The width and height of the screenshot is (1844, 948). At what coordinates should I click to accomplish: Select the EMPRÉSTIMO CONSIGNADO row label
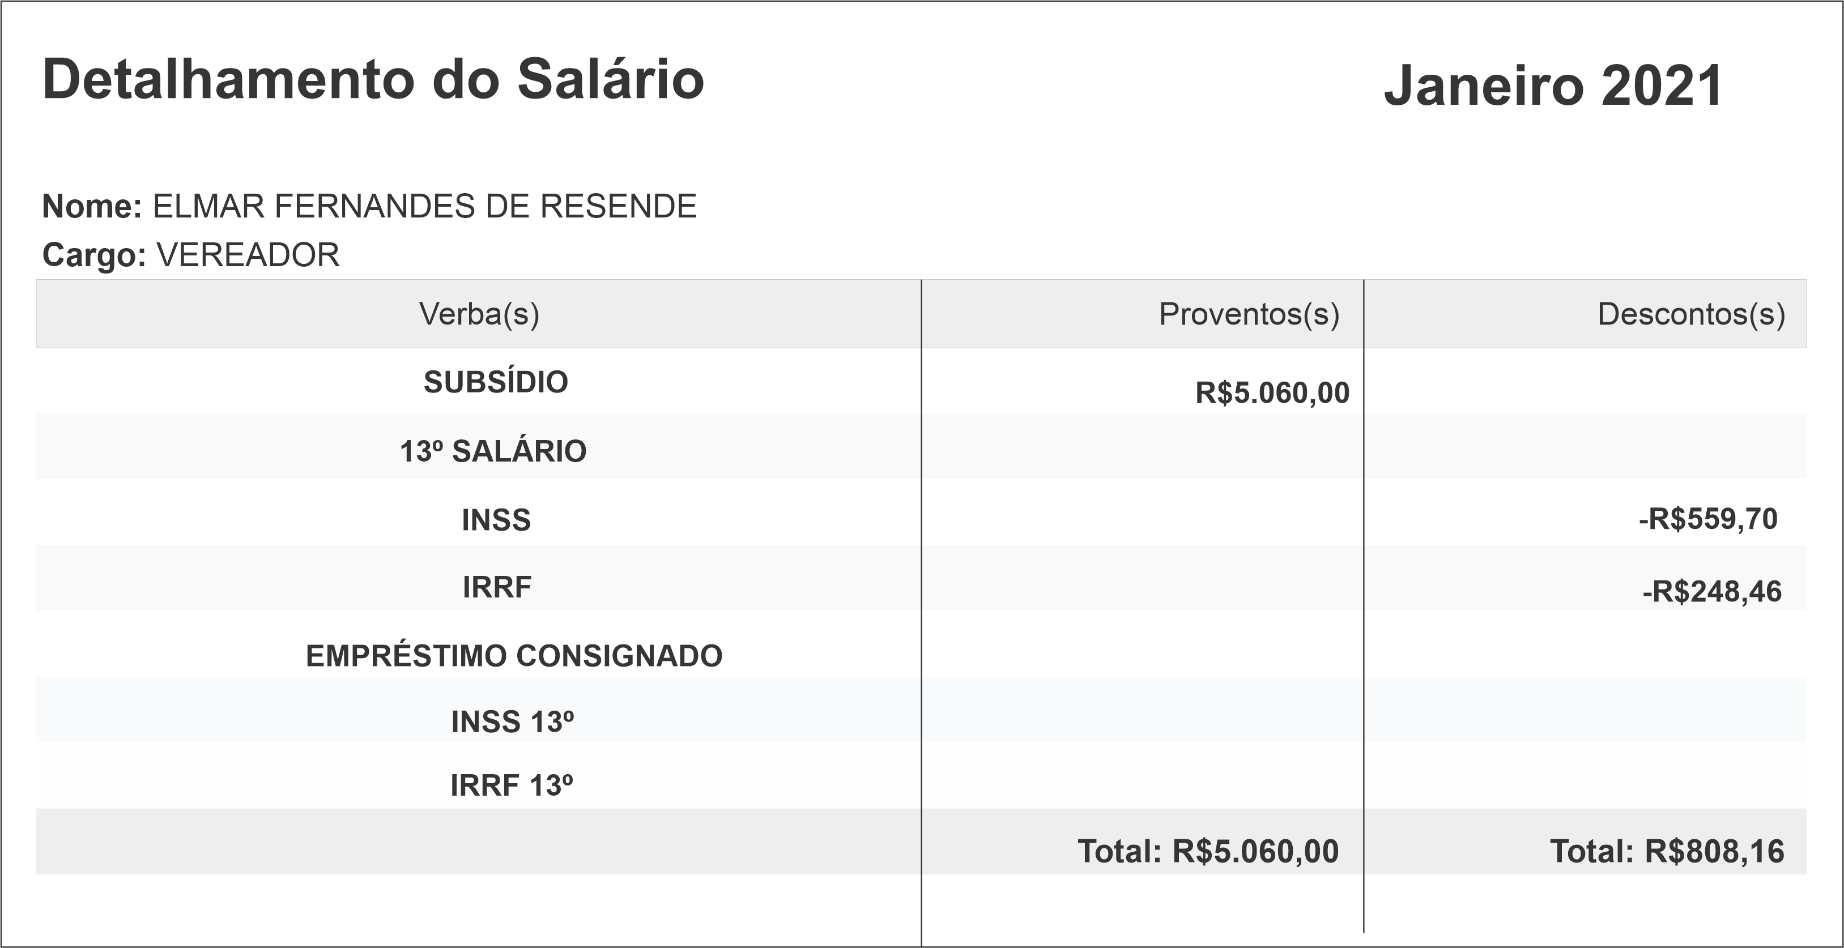pyautogui.click(x=514, y=656)
